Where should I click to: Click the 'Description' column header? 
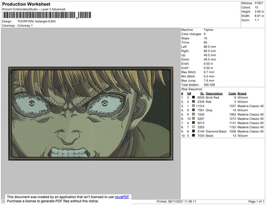point(214,94)
